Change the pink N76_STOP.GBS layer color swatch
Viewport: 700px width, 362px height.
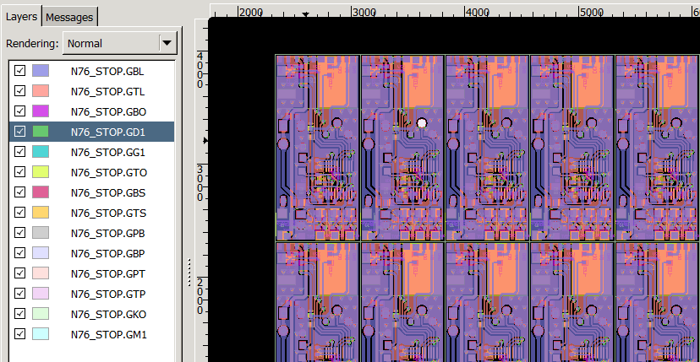click(x=41, y=192)
